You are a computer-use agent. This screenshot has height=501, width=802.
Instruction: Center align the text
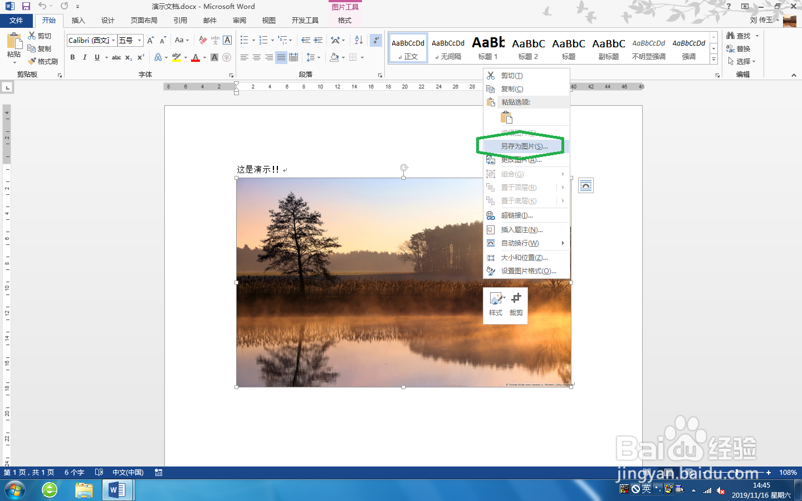(257, 57)
